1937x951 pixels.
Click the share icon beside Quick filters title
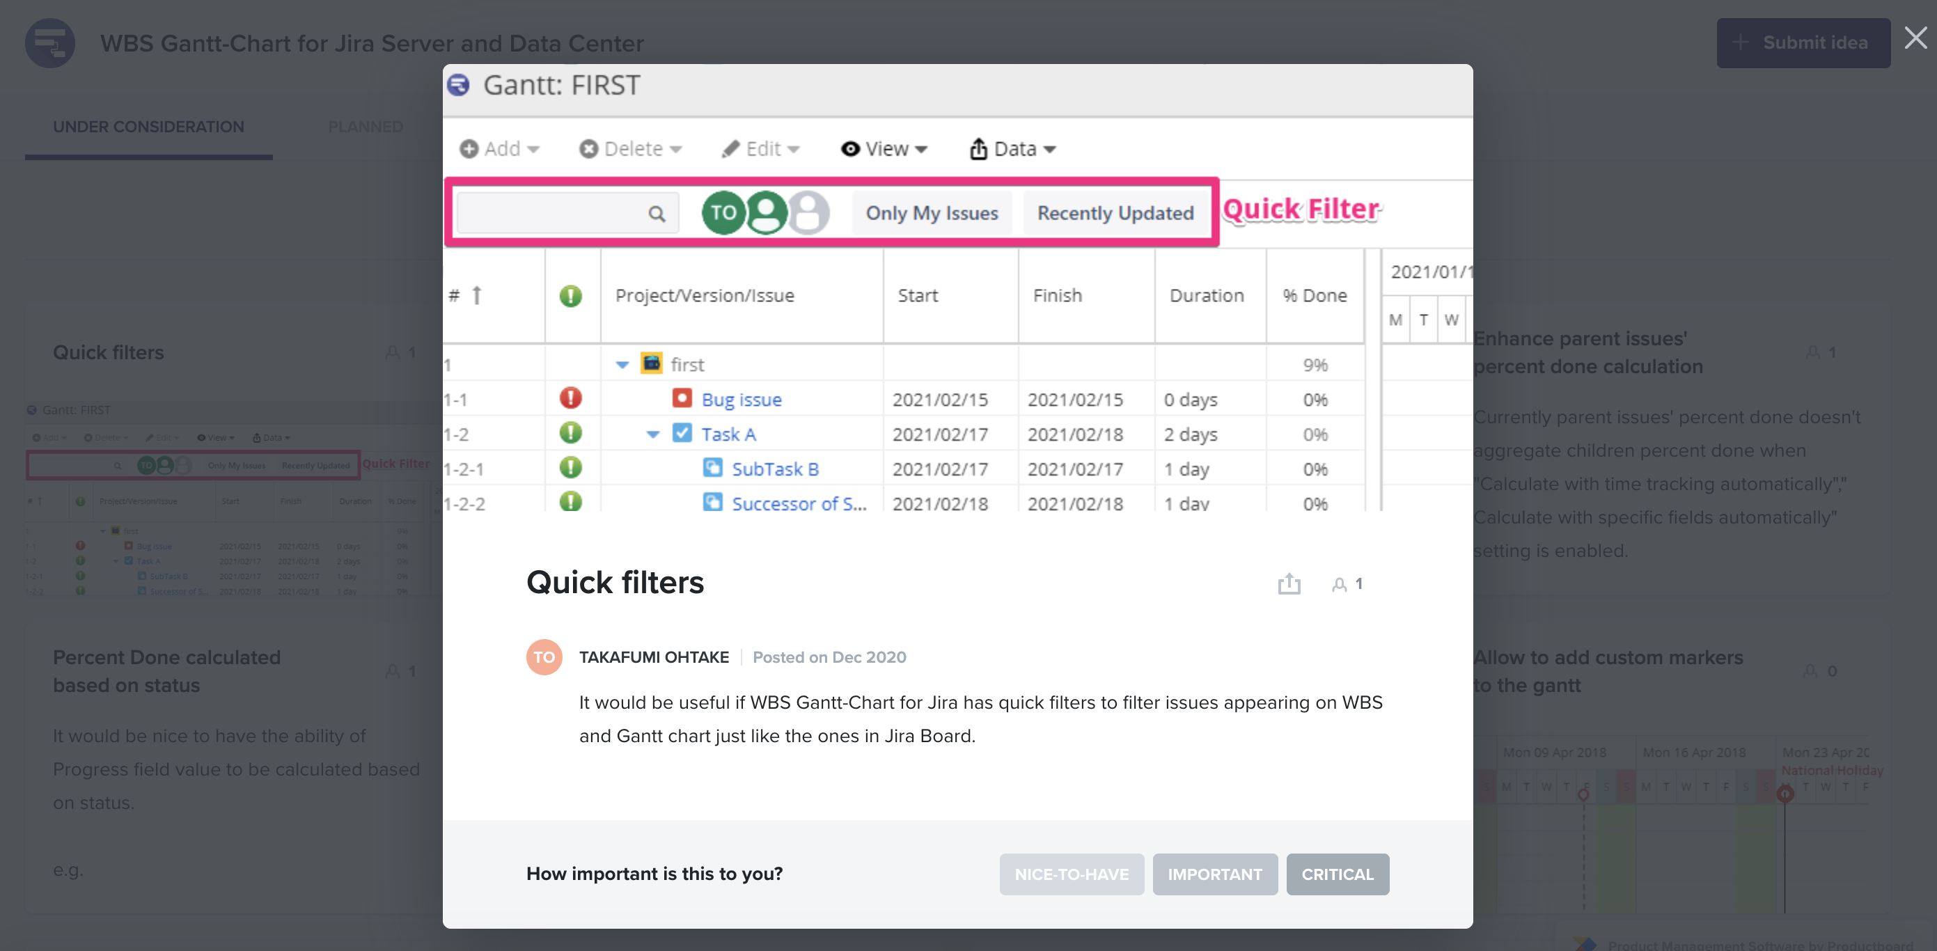[1289, 583]
